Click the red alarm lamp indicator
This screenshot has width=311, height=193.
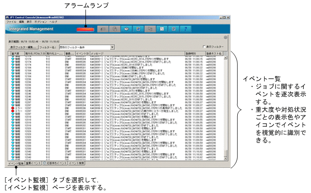click(85, 29)
